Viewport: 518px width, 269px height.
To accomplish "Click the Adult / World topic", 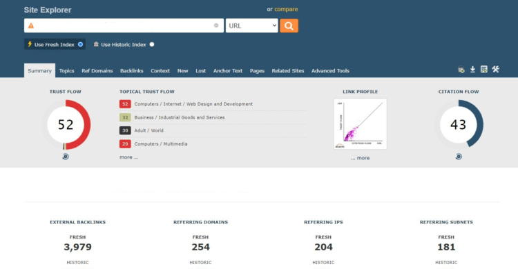I will pyautogui.click(x=148, y=130).
